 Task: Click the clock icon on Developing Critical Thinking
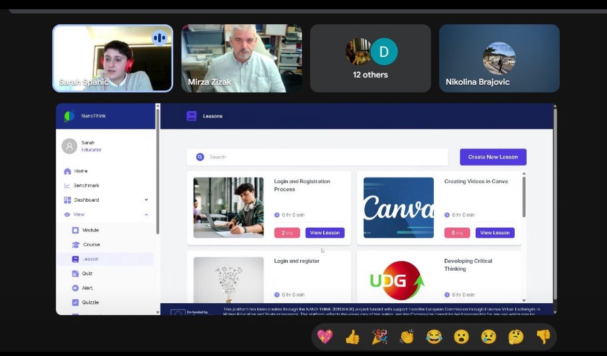[447, 294]
